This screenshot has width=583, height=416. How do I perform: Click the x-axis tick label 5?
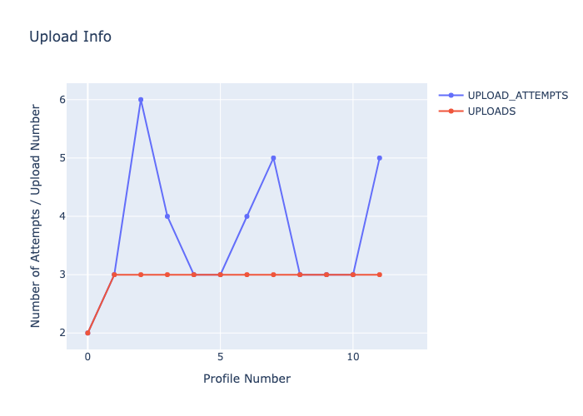point(220,357)
